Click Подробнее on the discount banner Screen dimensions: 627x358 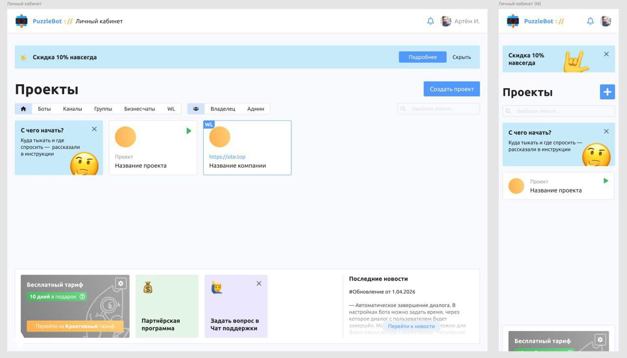(422, 57)
